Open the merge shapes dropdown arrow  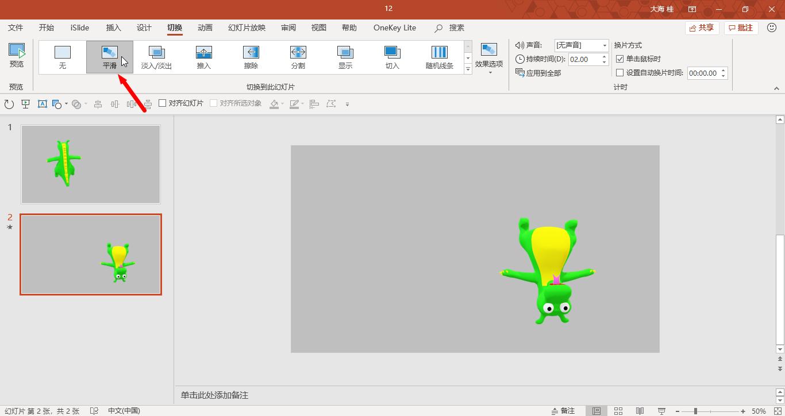[86, 103]
